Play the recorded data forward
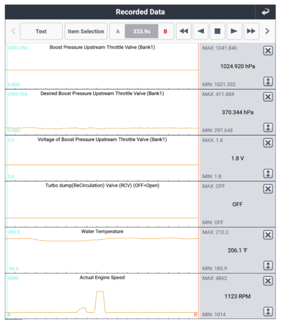 tap(234, 31)
